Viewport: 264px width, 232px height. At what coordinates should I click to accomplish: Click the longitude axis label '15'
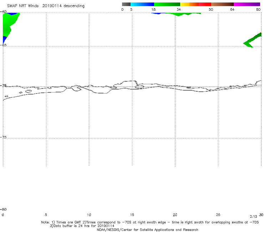132,215
